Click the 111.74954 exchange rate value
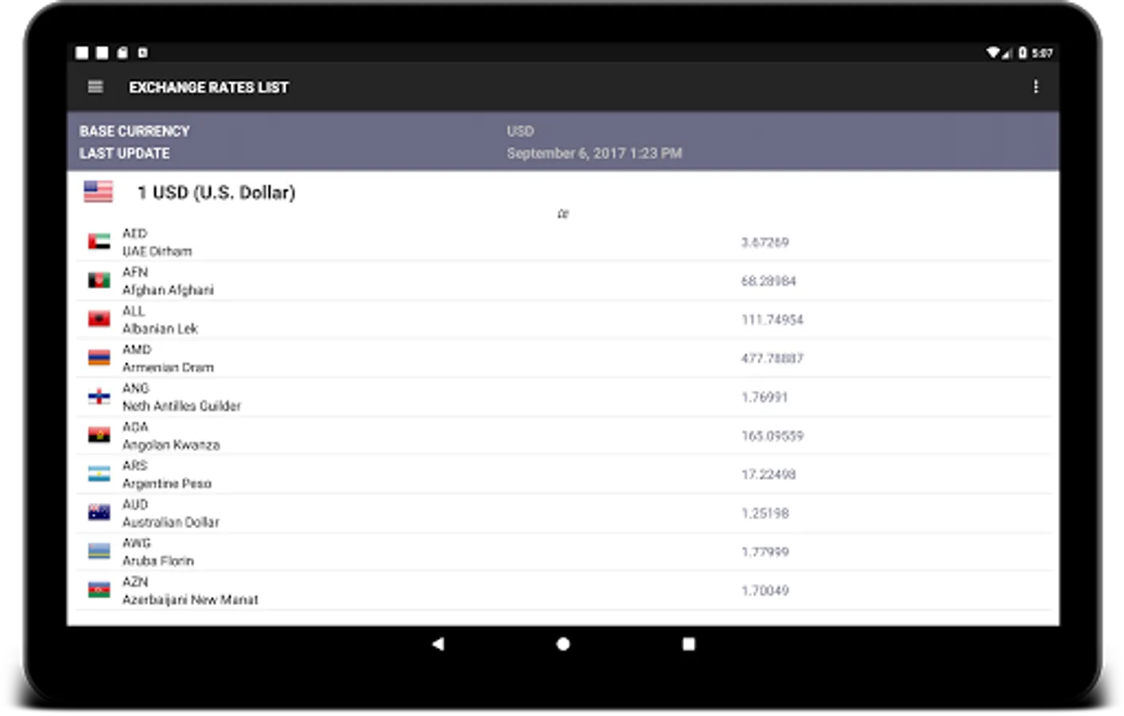The image size is (1124, 716). coord(772,320)
